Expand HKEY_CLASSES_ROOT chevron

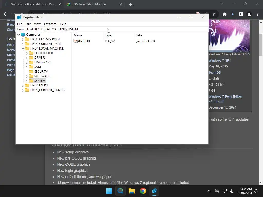point(23,39)
